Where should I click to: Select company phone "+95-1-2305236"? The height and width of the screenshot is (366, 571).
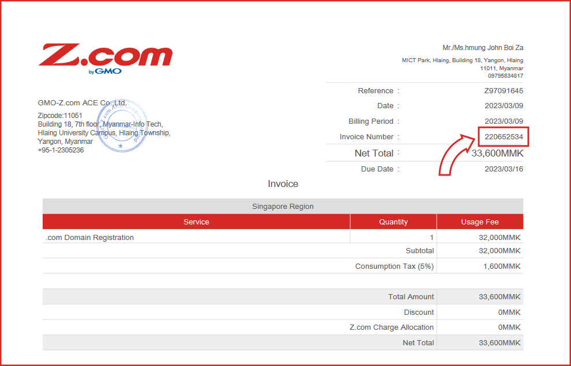61,150
